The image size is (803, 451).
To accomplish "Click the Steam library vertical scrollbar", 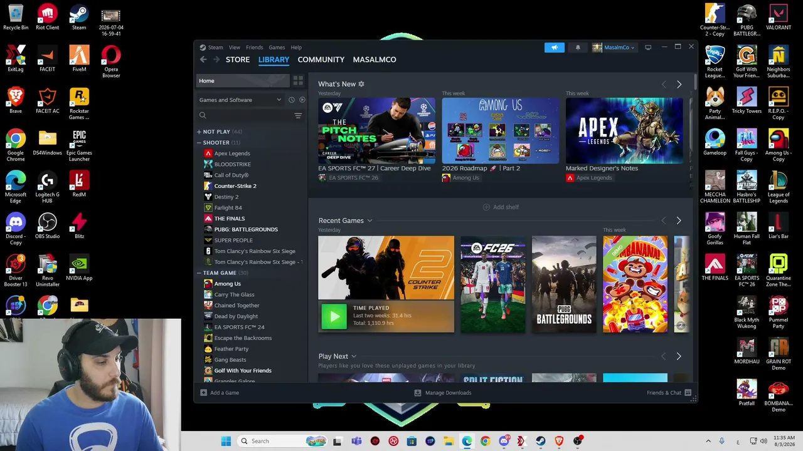I will (x=694, y=81).
